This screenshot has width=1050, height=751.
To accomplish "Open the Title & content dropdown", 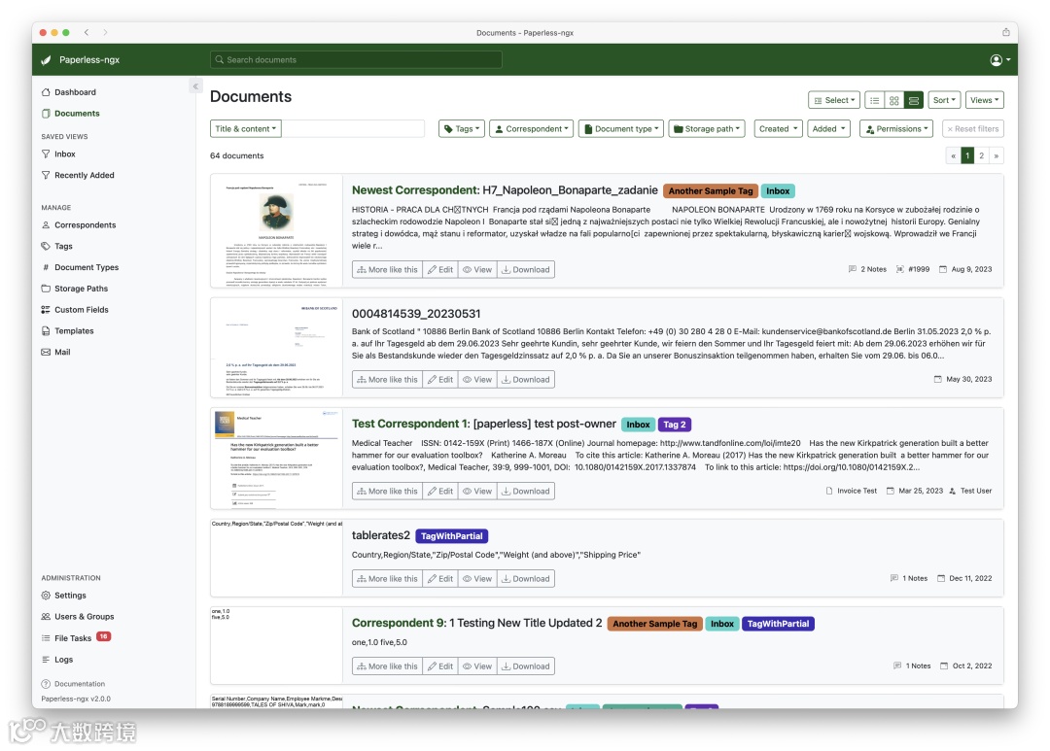I will click(x=246, y=129).
